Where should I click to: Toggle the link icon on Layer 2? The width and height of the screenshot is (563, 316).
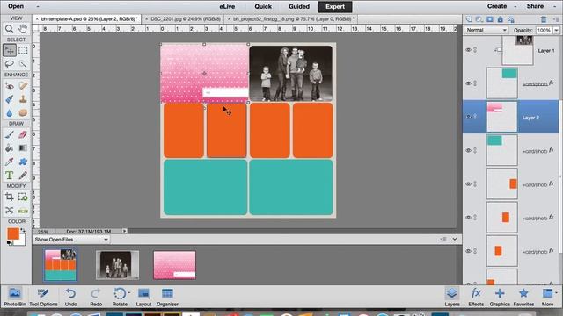pos(475,117)
